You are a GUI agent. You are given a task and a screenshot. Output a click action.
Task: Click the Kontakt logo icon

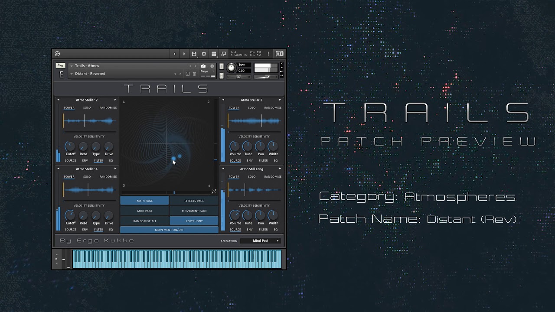[x=57, y=54]
